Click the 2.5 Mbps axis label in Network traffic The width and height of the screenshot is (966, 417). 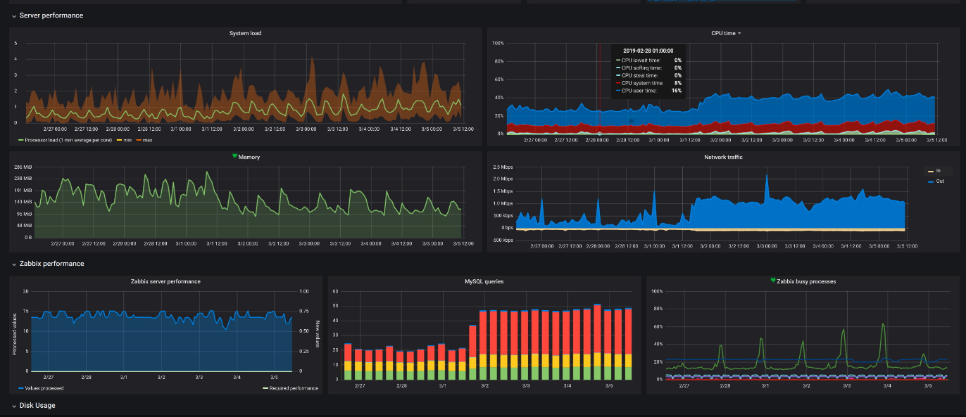pos(503,167)
